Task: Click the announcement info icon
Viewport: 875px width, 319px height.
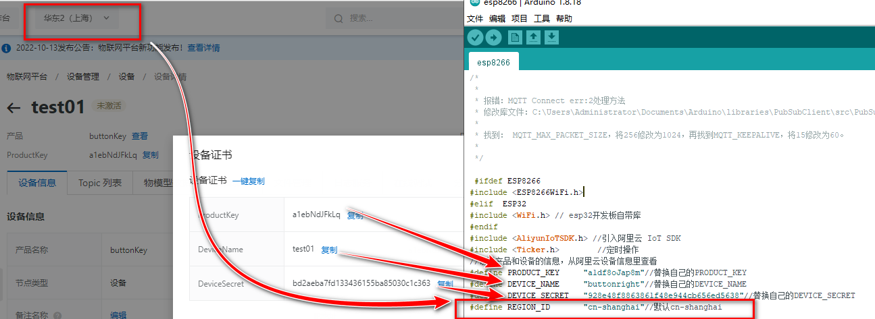Action: (x=6, y=48)
